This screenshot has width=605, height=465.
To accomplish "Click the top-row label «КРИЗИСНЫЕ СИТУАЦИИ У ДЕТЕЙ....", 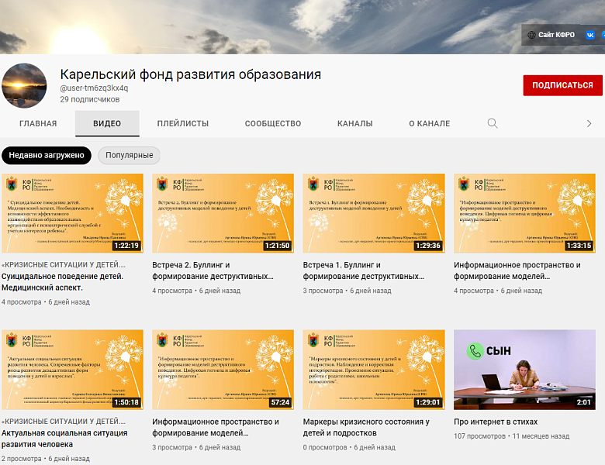I will click(64, 265).
